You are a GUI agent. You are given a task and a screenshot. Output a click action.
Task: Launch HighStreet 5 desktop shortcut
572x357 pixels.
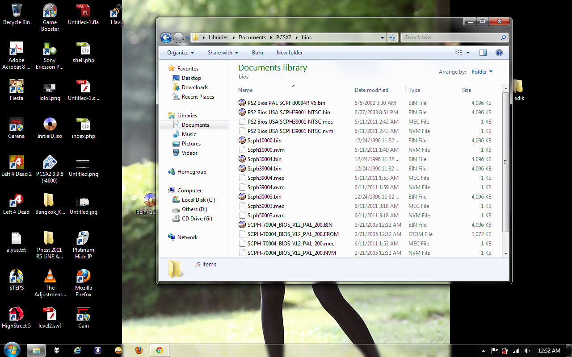coord(17,318)
